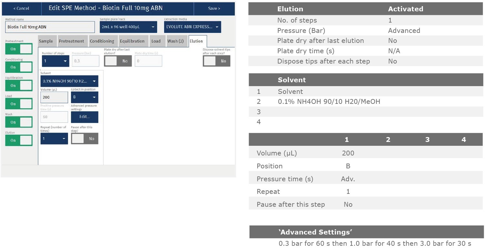This screenshot has width=487, height=249.
Task: Enable Dispose solvent tips after each step
Action: pos(216,61)
